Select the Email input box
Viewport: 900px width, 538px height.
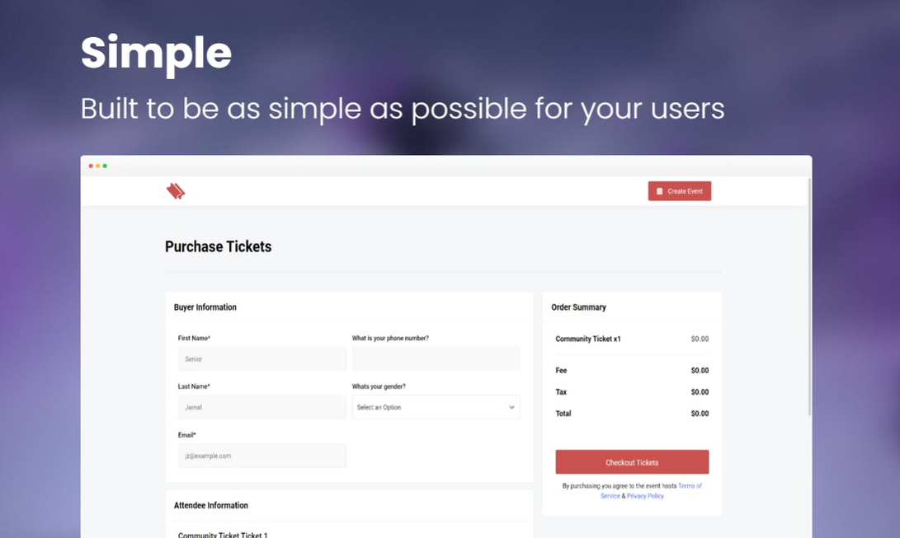pyautogui.click(x=262, y=456)
